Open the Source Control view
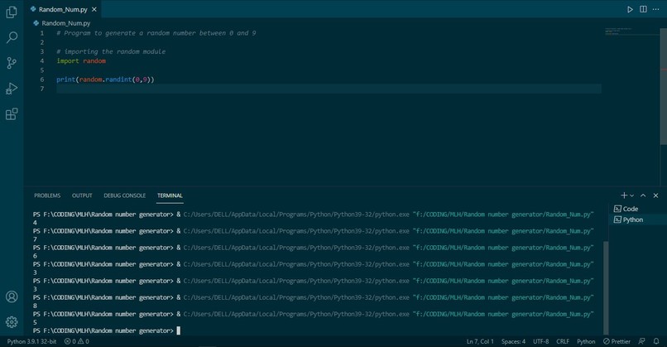Screen dimensions: 667x347 (x=12, y=63)
